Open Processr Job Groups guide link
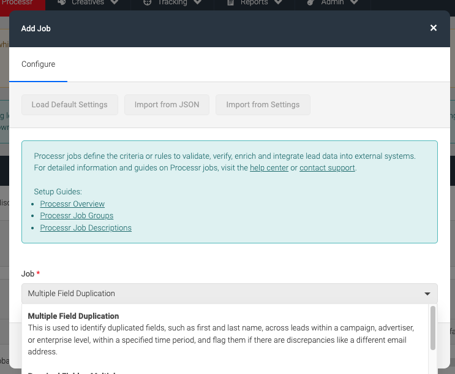Image resolution: width=455 pixels, height=374 pixels. (x=77, y=216)
